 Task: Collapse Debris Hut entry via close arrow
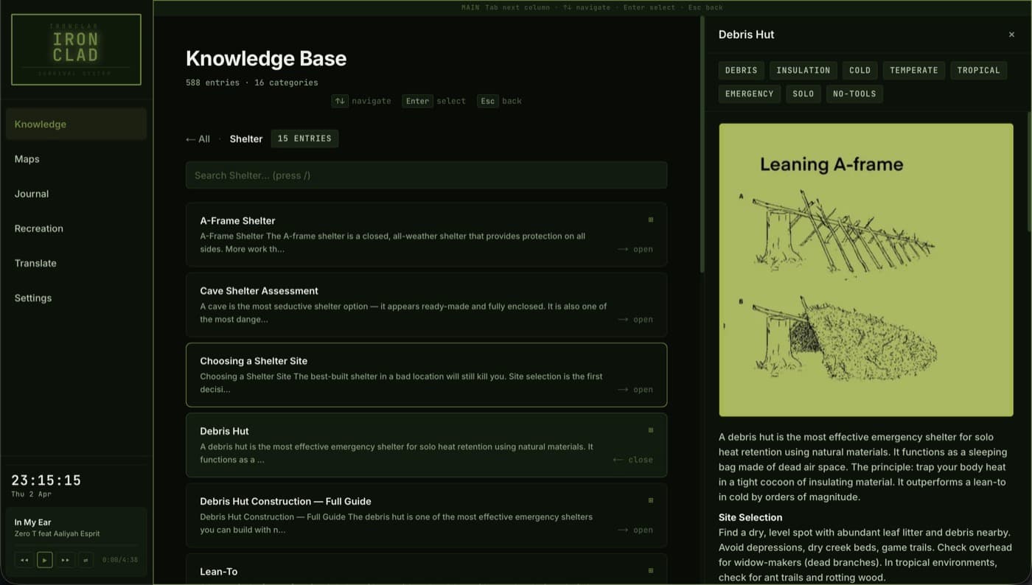coord(632,460)
